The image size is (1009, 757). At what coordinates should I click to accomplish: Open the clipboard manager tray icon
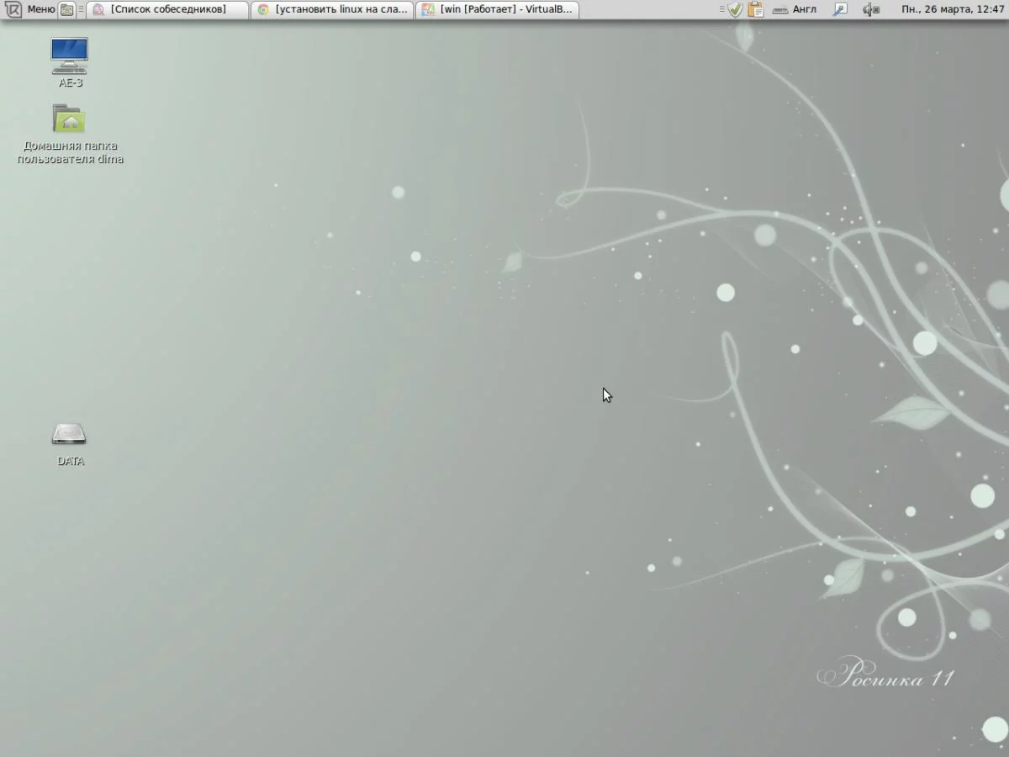(x=756, y=9)
